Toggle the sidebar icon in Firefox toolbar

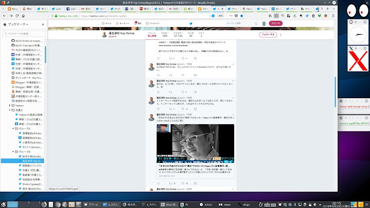pos(276,16)
